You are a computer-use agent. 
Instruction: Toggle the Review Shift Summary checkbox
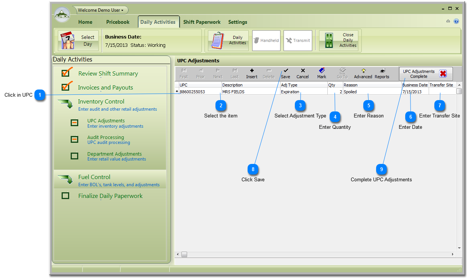(66, 73)
